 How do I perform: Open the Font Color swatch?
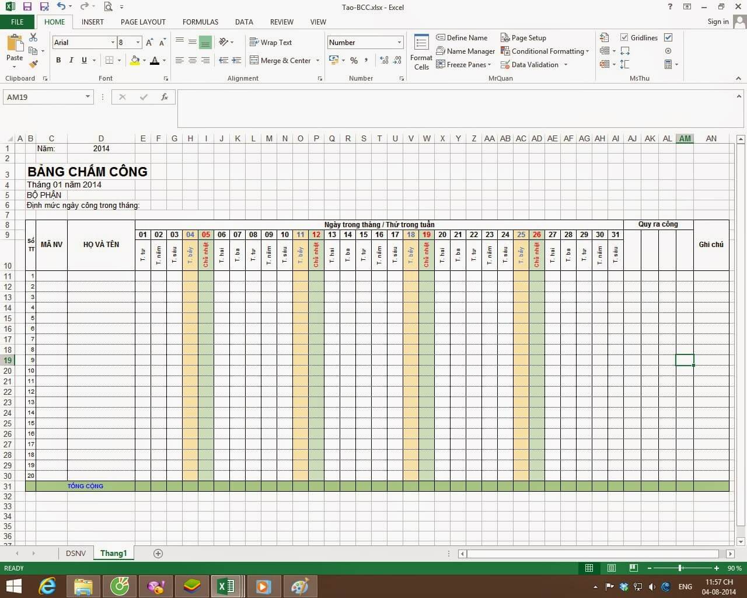[x=155, y=60]
